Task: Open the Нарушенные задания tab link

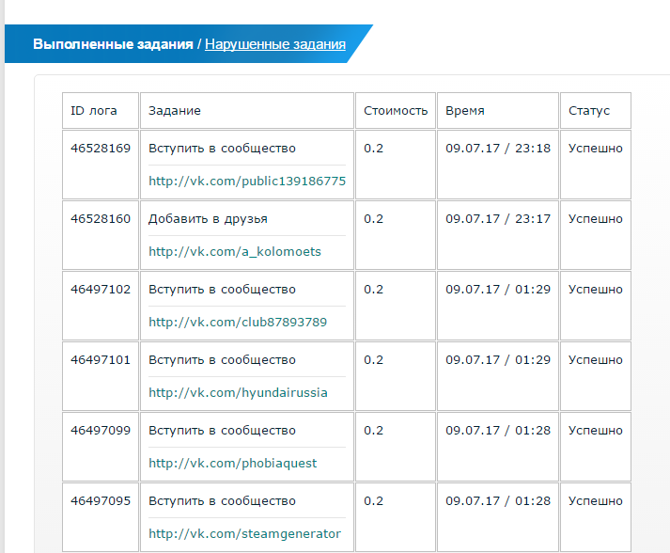Action: tap(275, 44)
